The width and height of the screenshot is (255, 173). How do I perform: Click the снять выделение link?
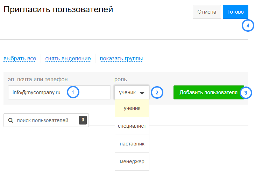pyautogui.click(x=68, y=59)
